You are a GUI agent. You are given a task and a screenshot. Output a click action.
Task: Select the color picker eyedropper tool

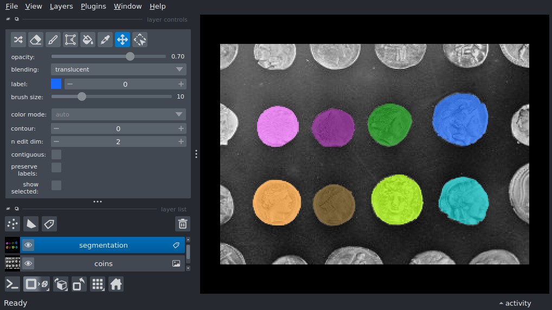[x=105, y=40]
